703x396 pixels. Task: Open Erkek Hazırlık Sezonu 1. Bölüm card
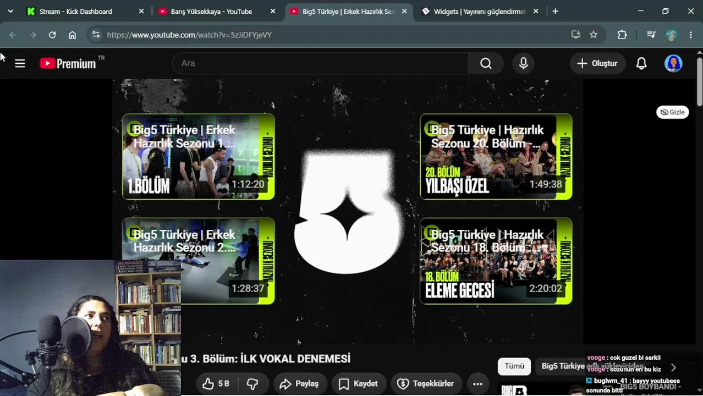click(199, 156)
